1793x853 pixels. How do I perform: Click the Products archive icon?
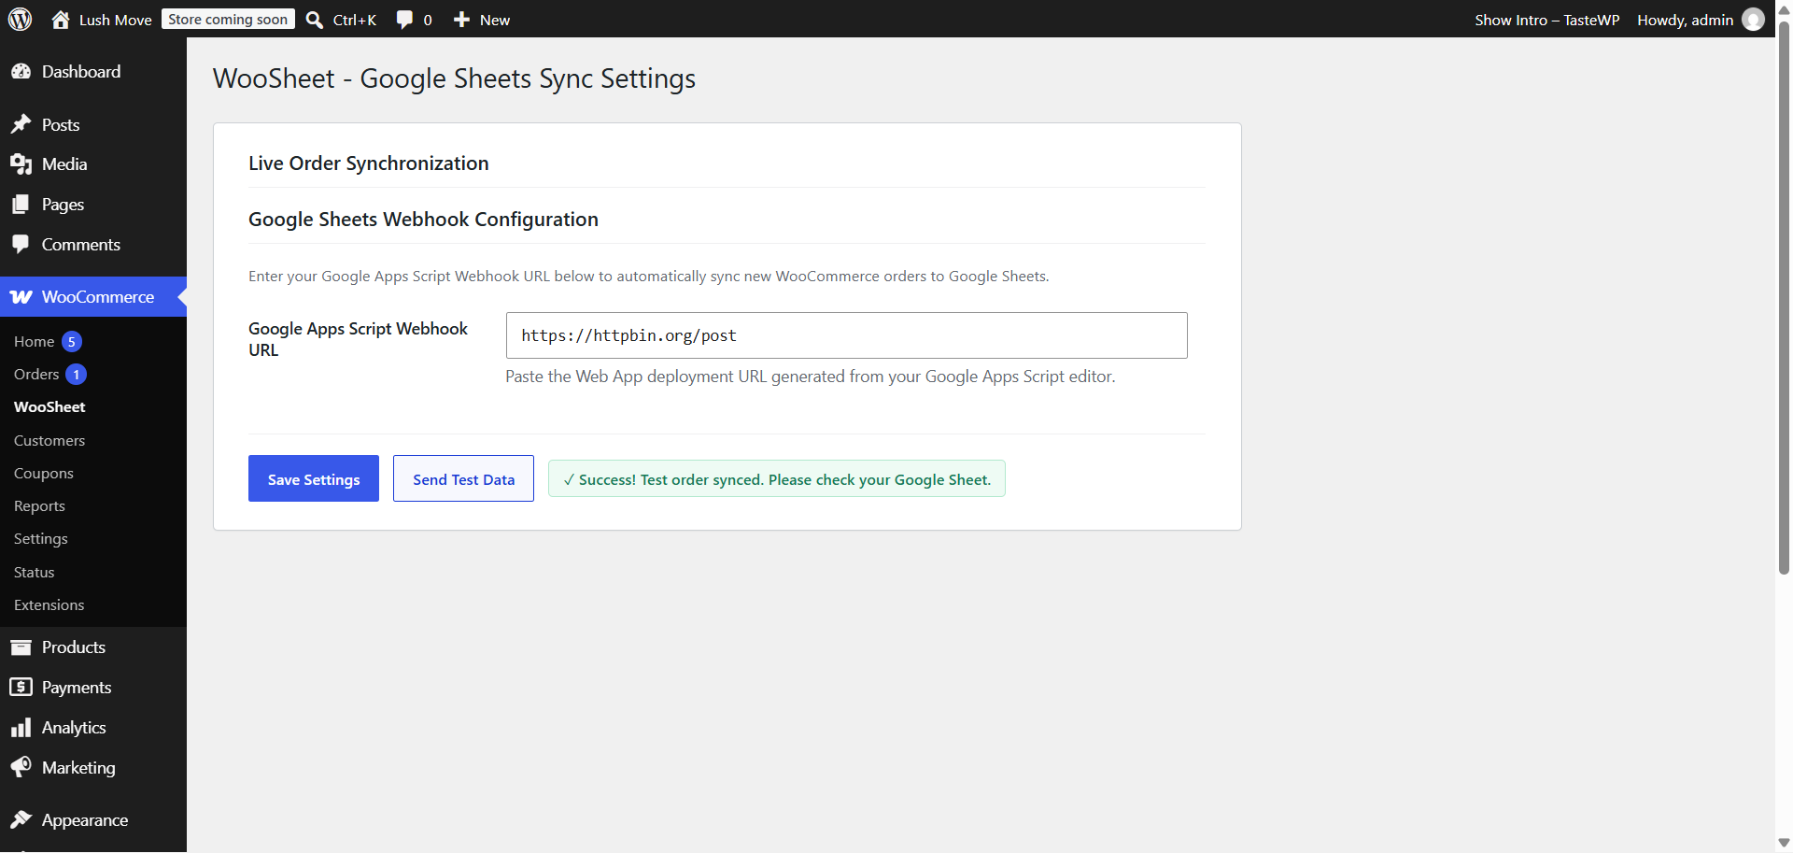21,647
